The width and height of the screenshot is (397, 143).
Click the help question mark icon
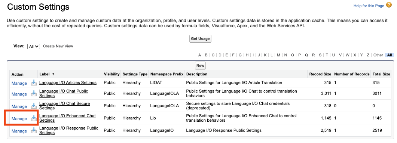pos(389,5)
